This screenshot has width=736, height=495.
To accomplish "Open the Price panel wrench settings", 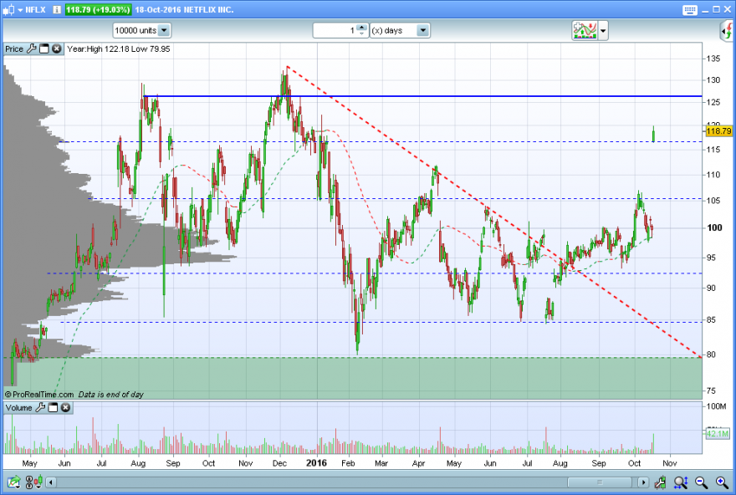I will [x=32, y=48].
